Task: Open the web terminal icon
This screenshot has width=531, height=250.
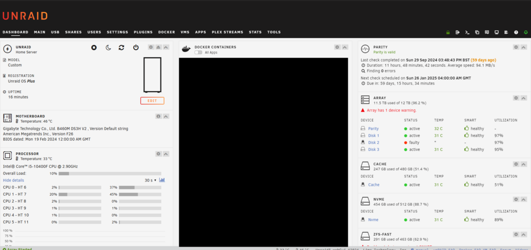Action: coord(467,32)
